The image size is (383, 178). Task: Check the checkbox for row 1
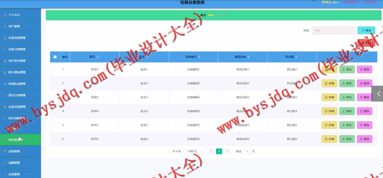click(55, 70)
